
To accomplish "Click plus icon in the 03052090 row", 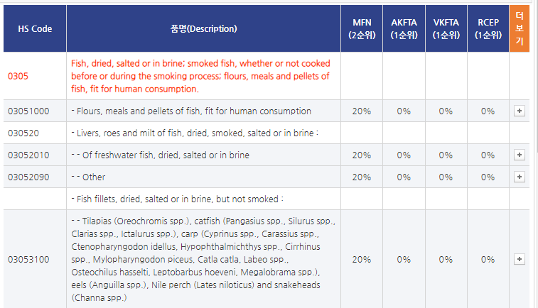I will pyautogui.click(x=519, y=177).
